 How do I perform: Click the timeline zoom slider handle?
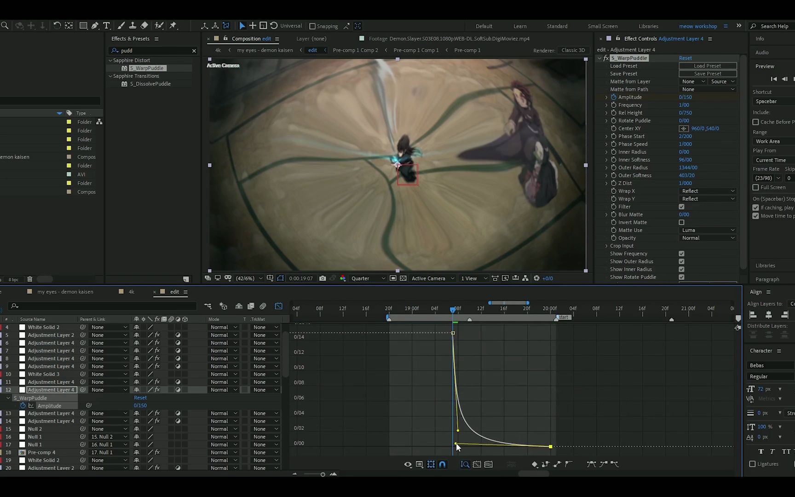point(323,474)
